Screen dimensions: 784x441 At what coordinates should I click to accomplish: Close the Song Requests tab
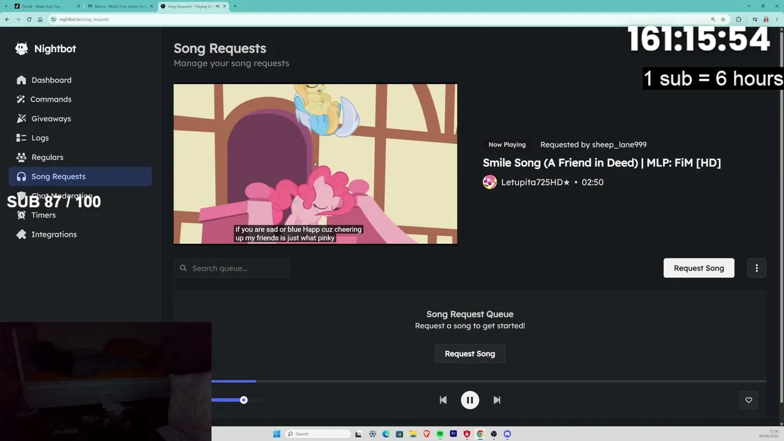click(x=224, y=6)
